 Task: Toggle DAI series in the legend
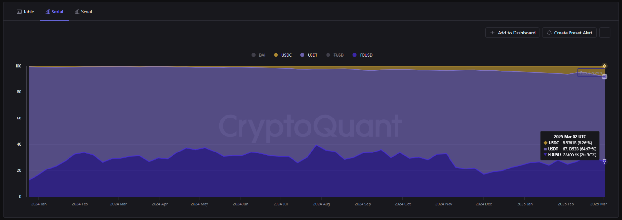click(259, 55)
